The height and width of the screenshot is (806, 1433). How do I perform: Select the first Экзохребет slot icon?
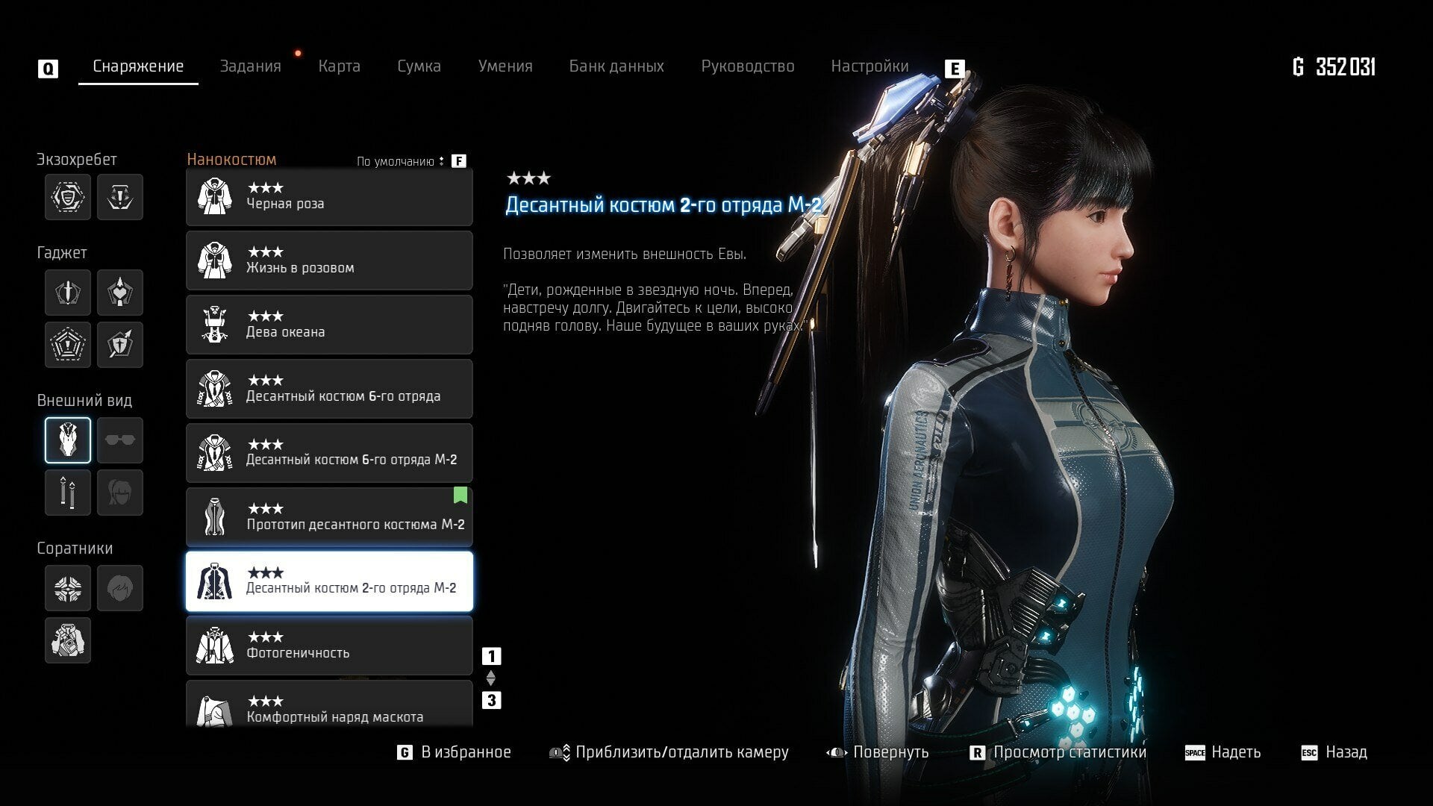(68, 197)
